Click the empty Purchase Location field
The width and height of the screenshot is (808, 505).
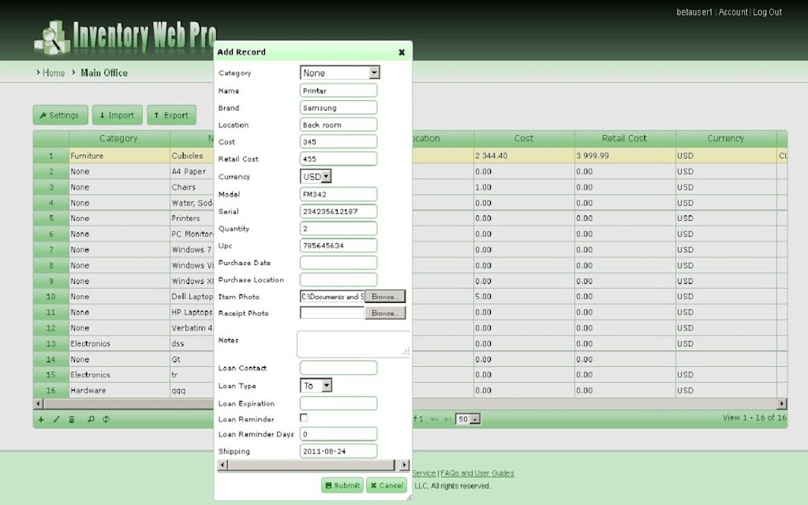(x=339, y=280)
